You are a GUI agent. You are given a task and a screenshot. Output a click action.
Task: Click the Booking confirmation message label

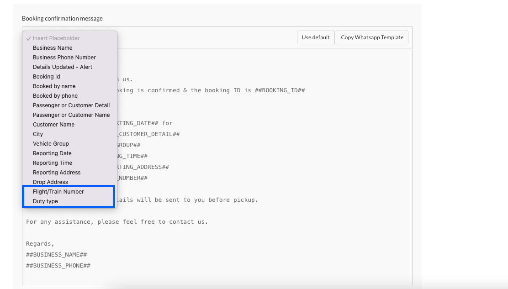(62, 18)
